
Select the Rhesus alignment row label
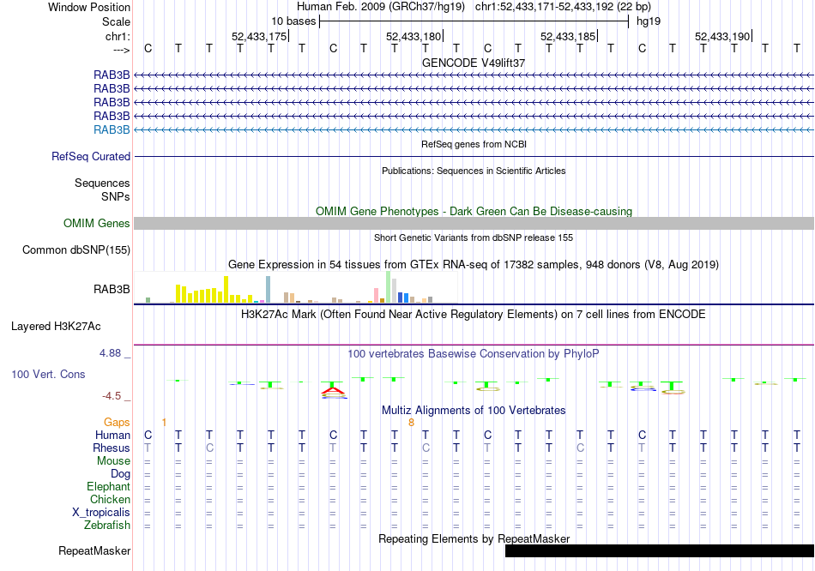coord(112,448)
